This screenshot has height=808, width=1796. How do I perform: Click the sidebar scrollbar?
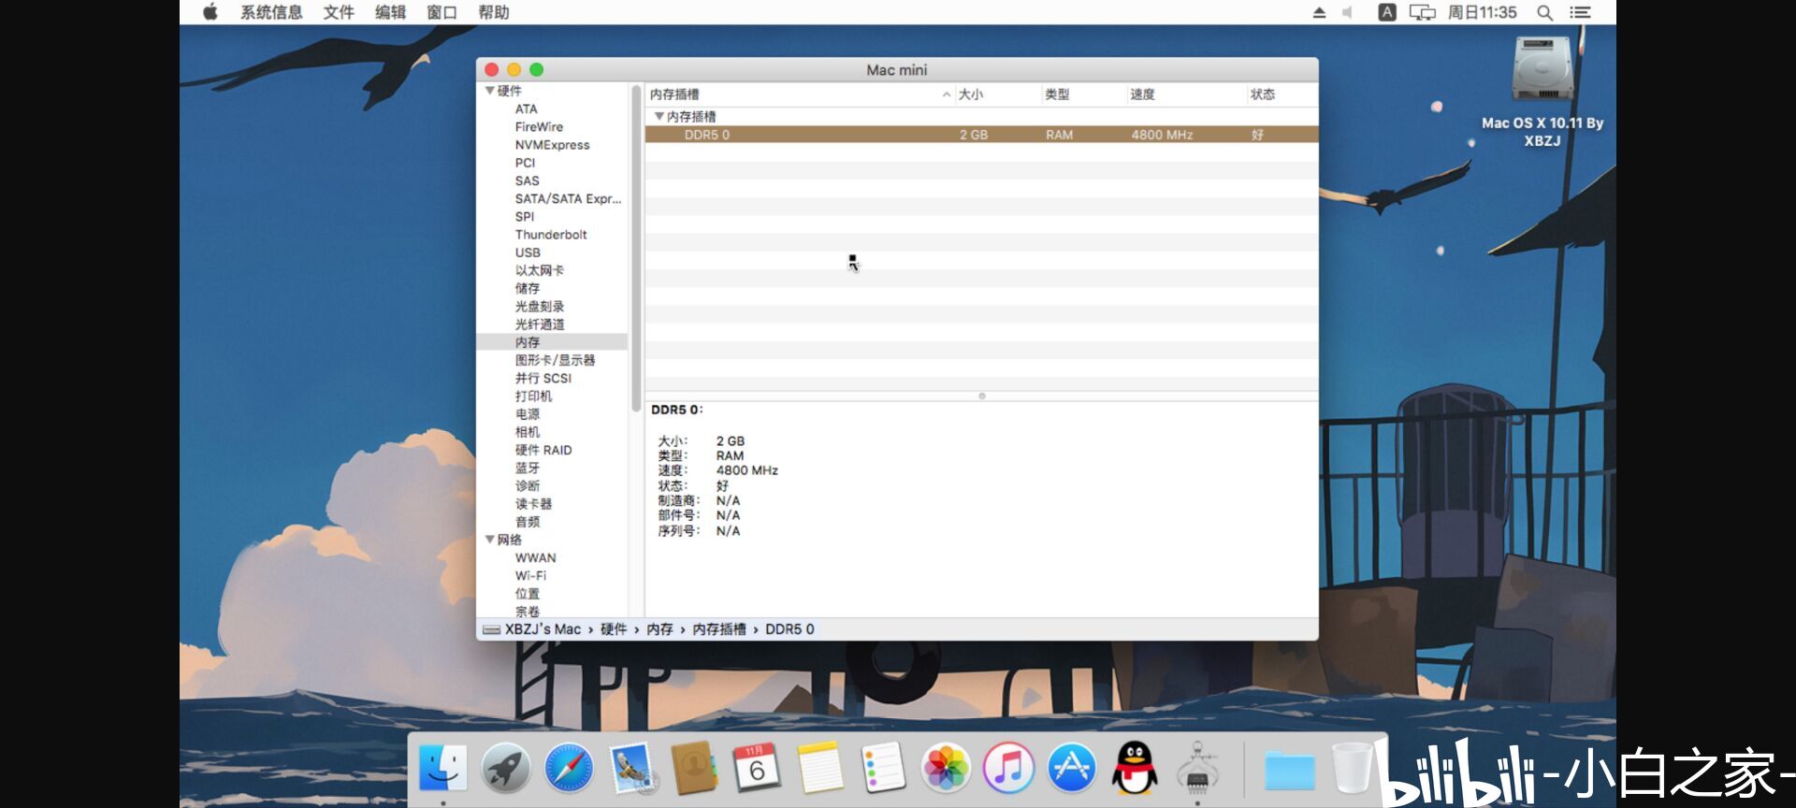click(x=636, y=248)
